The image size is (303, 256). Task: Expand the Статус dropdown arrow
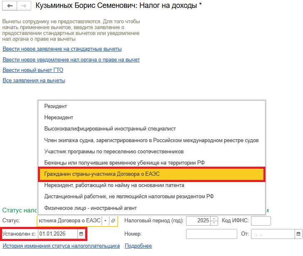(x=105, y=221)
